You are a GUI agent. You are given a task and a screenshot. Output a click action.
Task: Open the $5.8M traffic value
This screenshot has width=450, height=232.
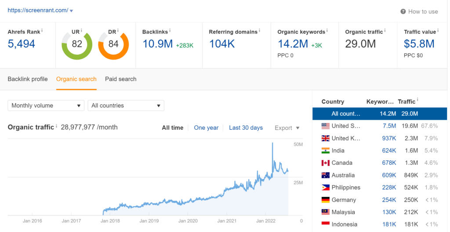tap(419, 44)
